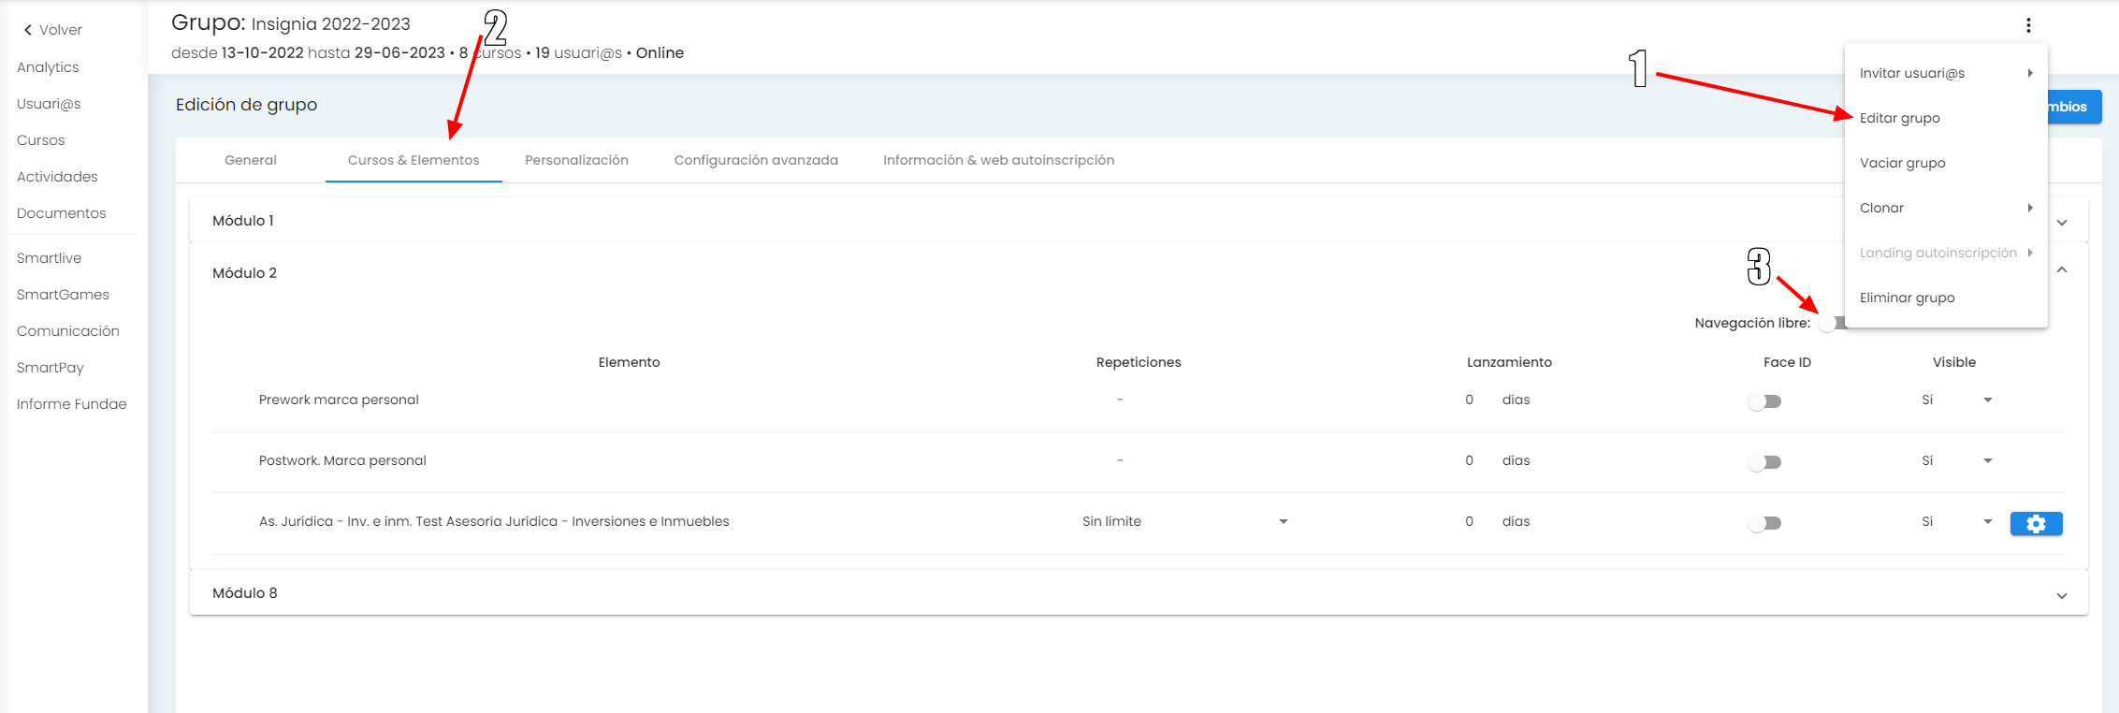This screenshot has height=713, width=2119.
Task: Click the three-dot options menu icon
Action: (2028, 25)
